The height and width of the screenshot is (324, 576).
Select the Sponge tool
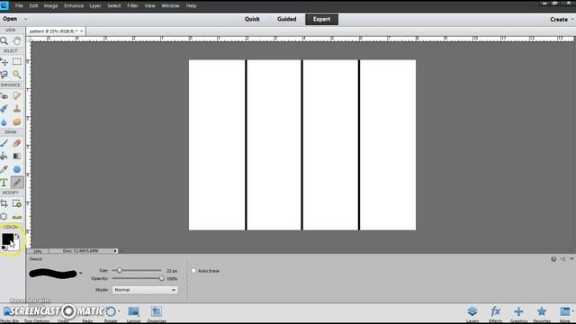tap(17, 122)
